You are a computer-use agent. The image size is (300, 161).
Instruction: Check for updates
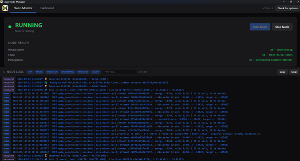[x=288, y=8]
